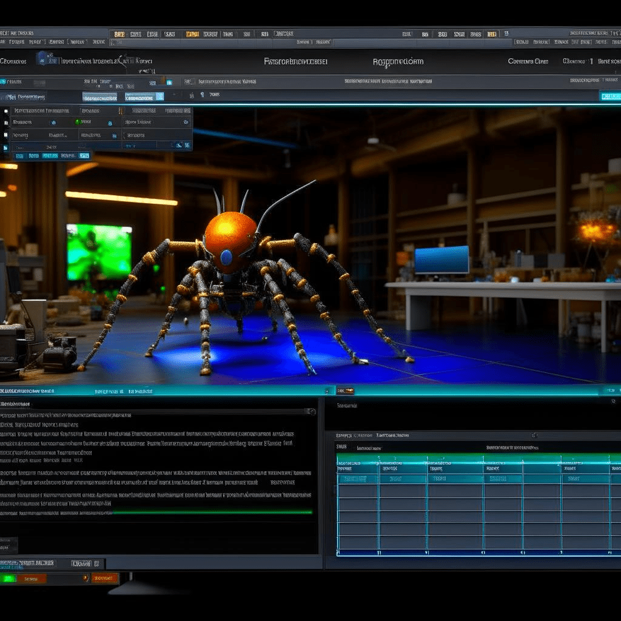This screenshot has height=621, width=621.
Task: Expand the dropdown in the highlighted blue combo box
Action: 158,96
